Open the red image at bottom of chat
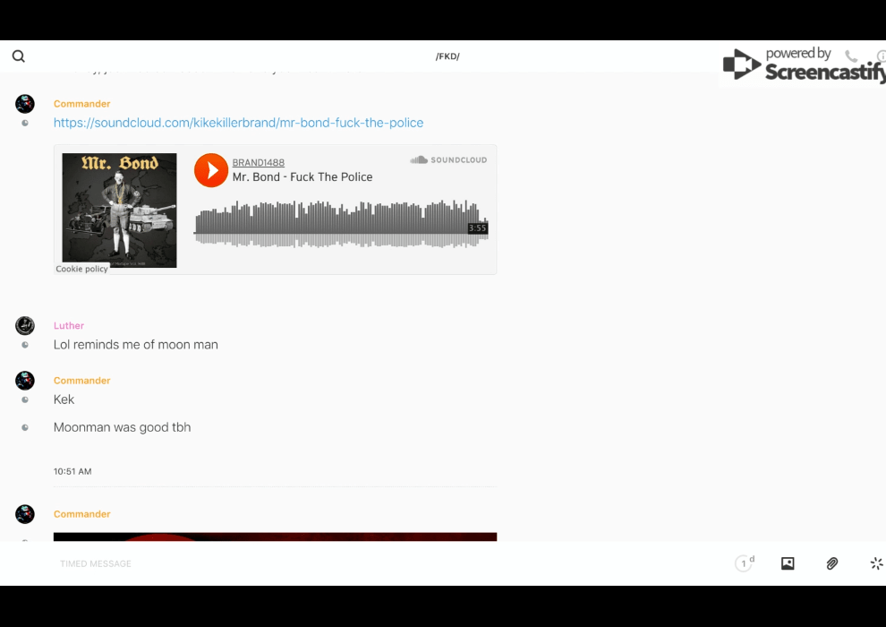886x627 pixels. 275,537
